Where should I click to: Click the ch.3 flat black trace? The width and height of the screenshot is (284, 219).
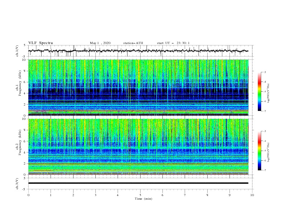(138, 183)
